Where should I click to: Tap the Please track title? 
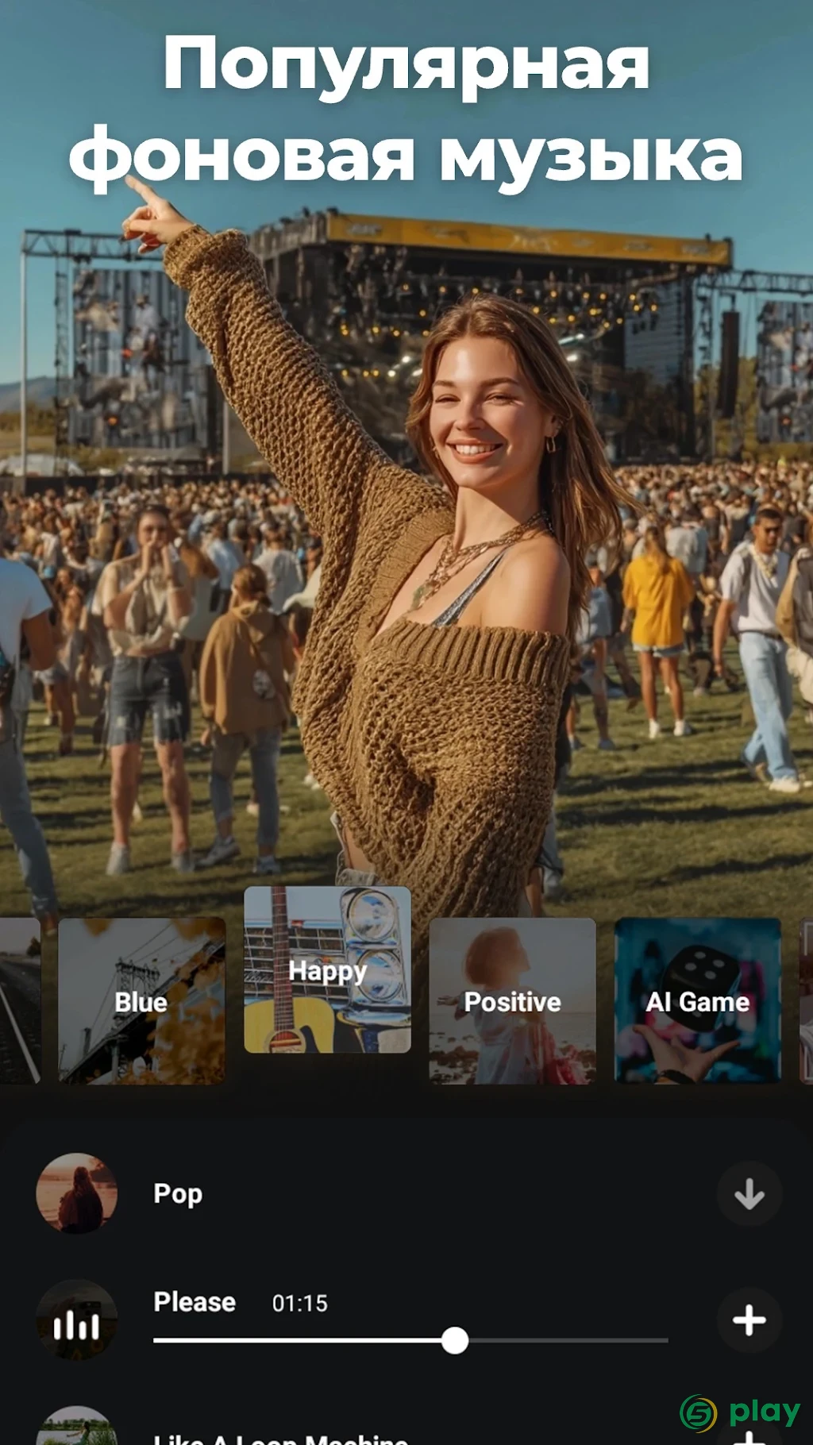[195, 1302]
